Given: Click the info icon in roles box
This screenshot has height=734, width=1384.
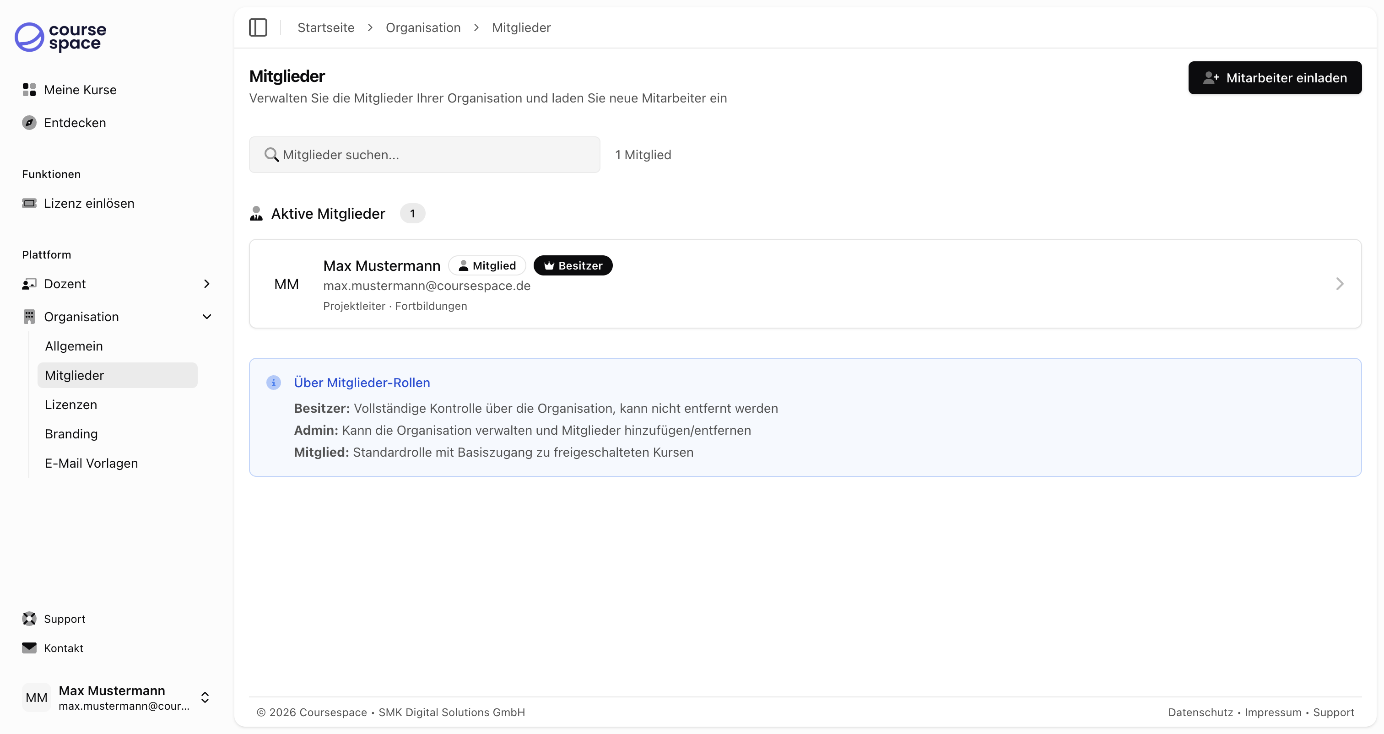Looking at the screenshot, I should coord(274,383).
